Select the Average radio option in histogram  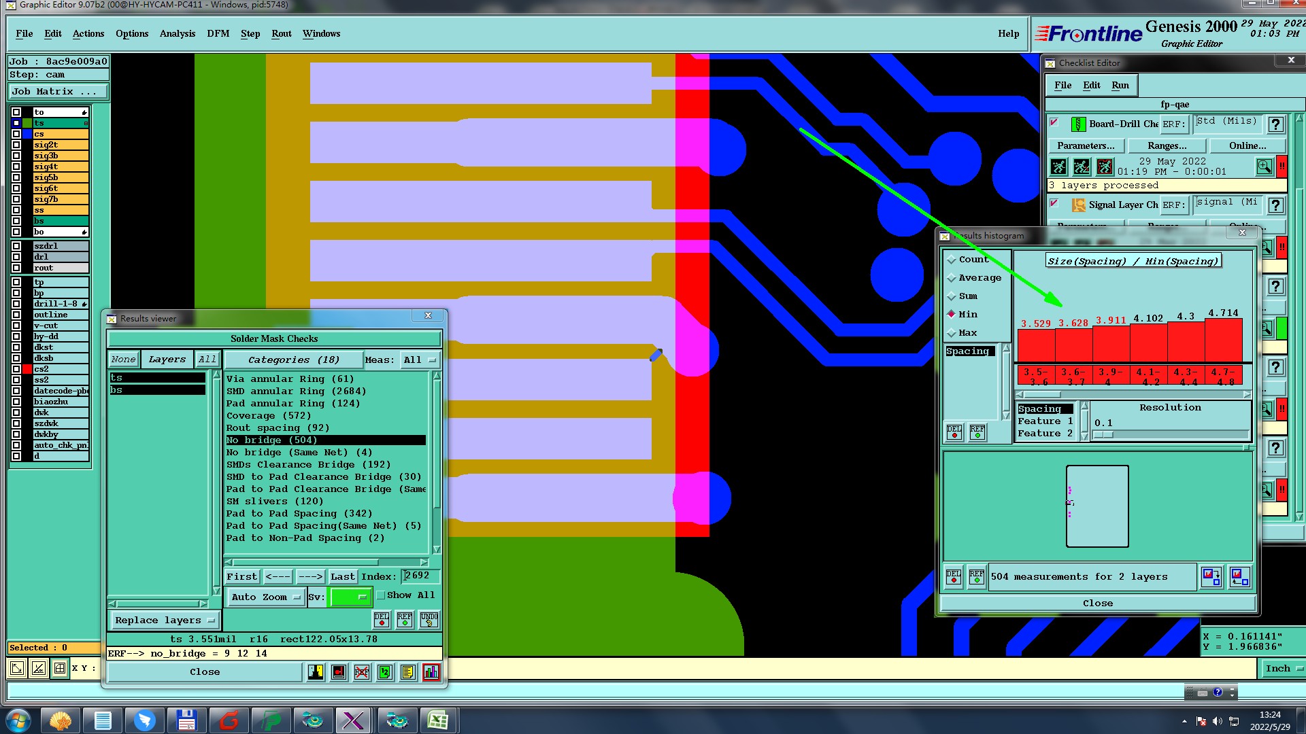pos(952,278)
